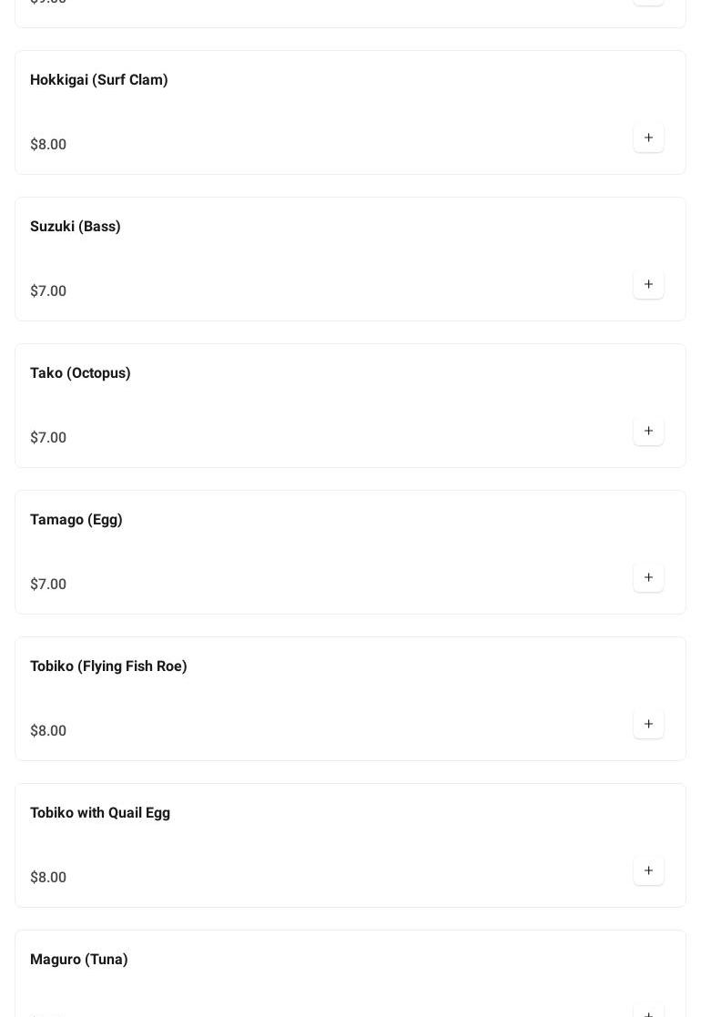
Task: Click the Tamago (Egg) item title
Action: (x=76, y=520)
